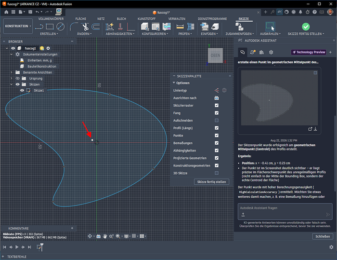The width and height of the screenshot is (337, 260).
Task: Click the window selection Auswählen icon
Action: tap(270, 27)
